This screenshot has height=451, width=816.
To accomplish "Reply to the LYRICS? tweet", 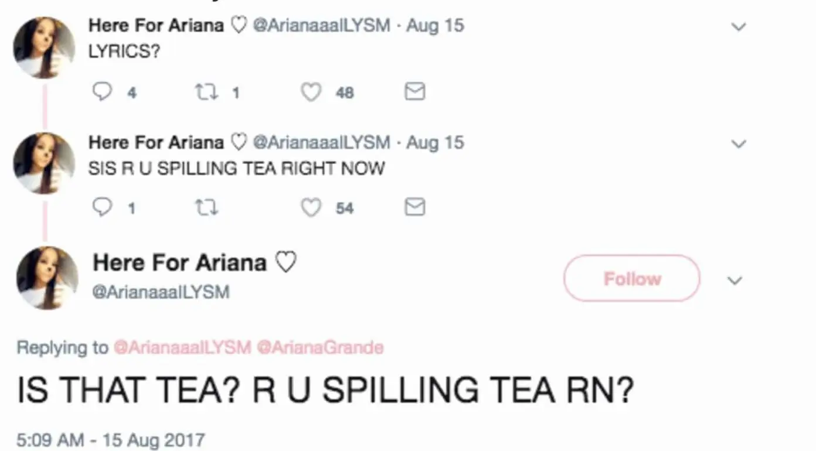I will coord(103,92).
